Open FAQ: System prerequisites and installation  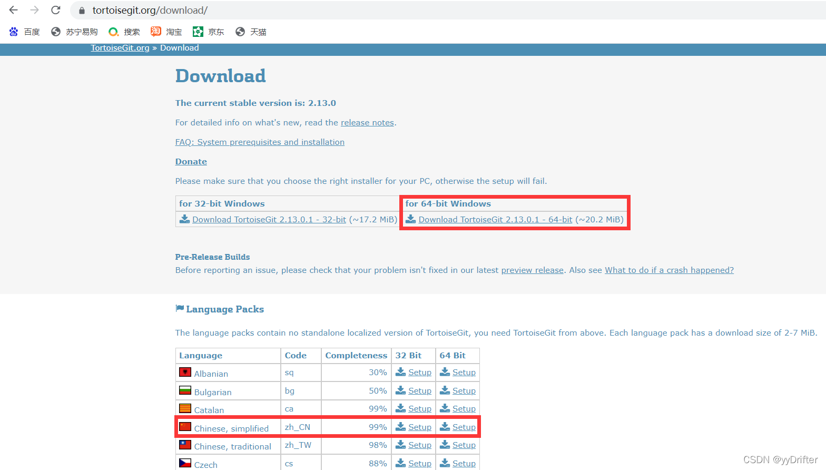point(260,142)
